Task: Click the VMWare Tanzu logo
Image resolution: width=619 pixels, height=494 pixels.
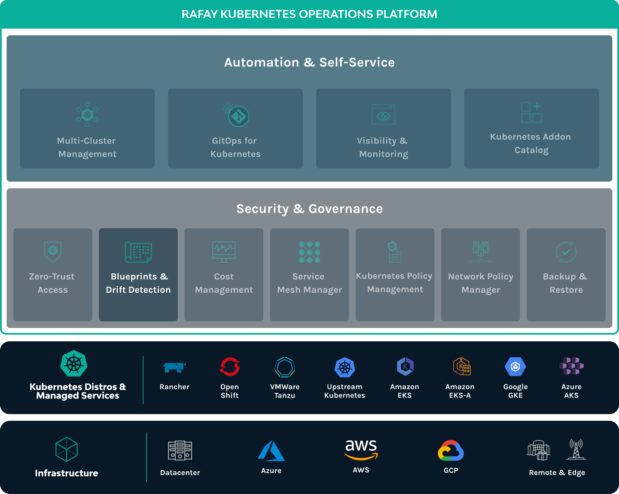Action: [285, 367]
